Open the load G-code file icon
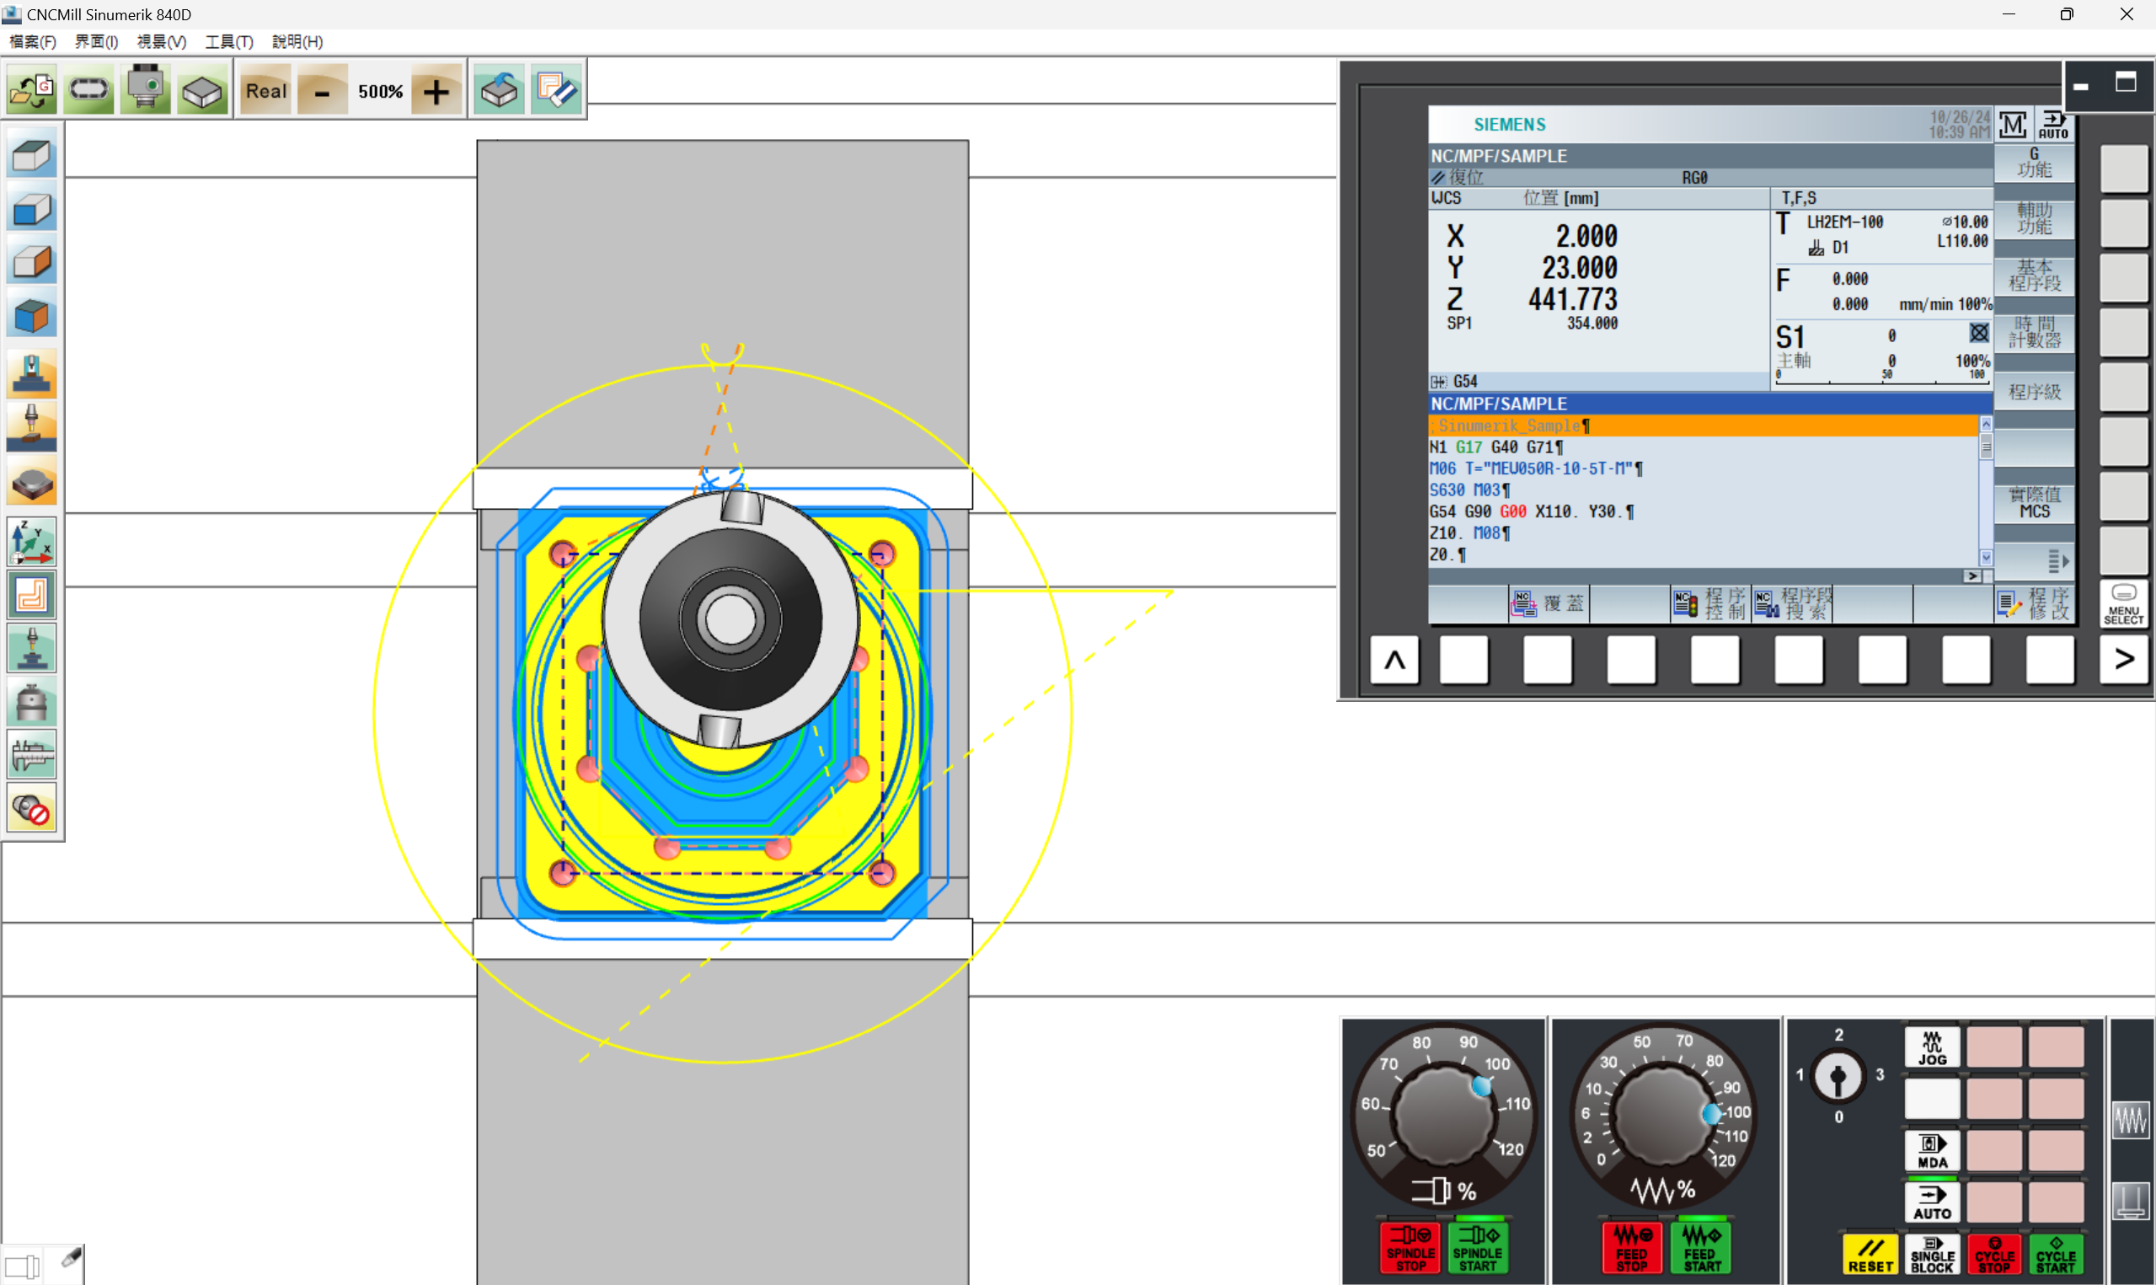Image resolution: width=2156 pixels, height=1285 pixels. (32, 90)
